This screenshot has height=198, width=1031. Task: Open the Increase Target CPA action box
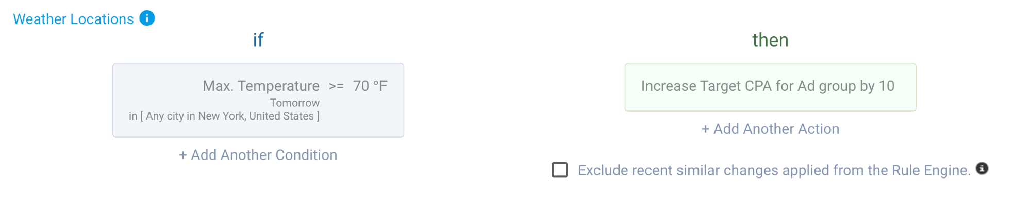pyautogui.click(x=770, y=87)
